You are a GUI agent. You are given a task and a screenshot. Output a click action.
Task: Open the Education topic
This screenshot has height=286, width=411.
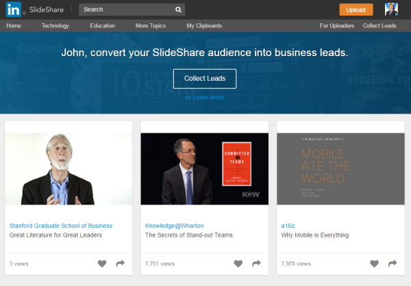103,26
